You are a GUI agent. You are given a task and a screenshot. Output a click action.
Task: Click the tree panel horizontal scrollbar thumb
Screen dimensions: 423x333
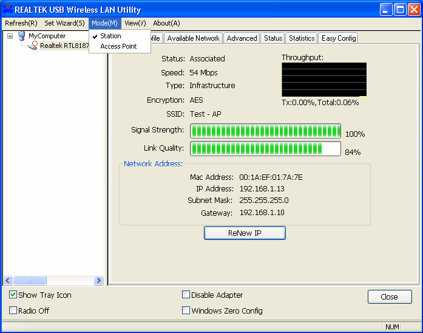click(30, 280)
